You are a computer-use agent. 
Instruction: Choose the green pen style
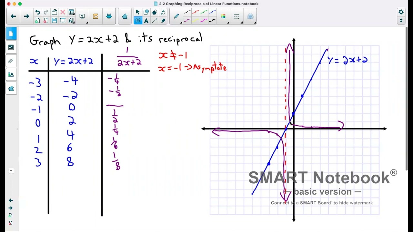tap(204, 12)
